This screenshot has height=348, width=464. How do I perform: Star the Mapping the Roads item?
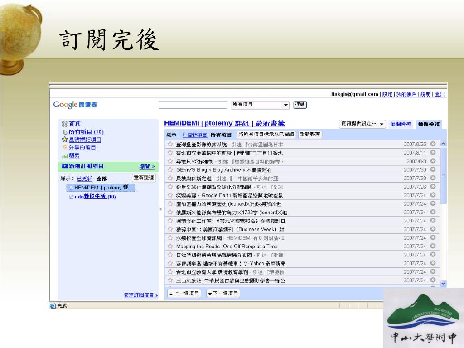click(x=170, y=246)
